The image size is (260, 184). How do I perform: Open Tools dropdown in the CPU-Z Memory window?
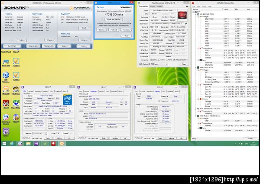pyautogui.click(x=165, y=138)
